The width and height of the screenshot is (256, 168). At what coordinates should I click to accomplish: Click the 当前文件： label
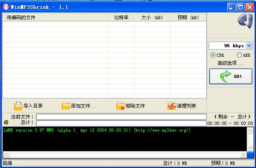click(x=22, y=116)
